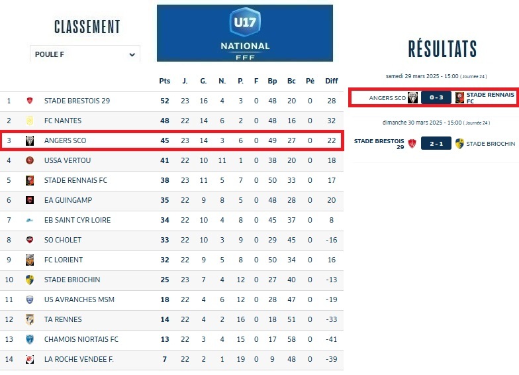
Task: Click the Diff column header
Action: tap(332, 81)
